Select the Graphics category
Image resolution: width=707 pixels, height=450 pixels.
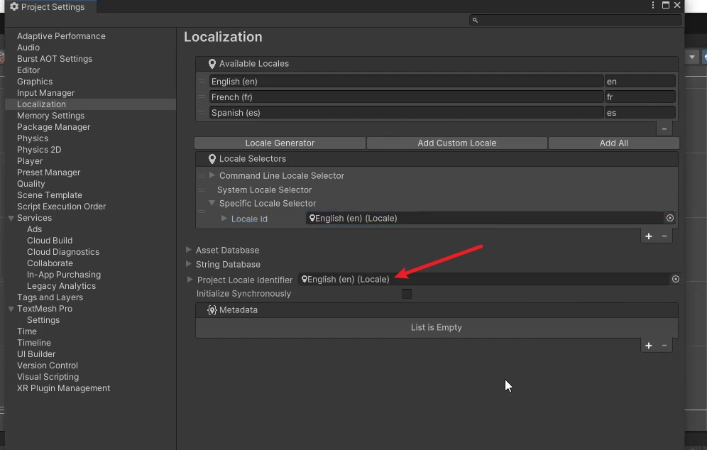pos(35,82)
